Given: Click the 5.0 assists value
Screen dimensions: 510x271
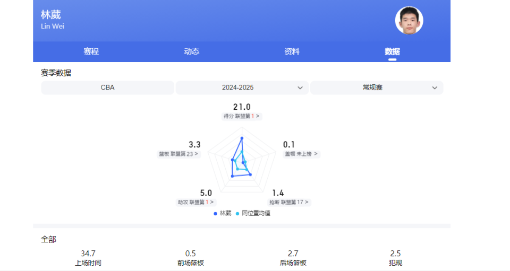Looking at the screenshot, I should [206, 193].
